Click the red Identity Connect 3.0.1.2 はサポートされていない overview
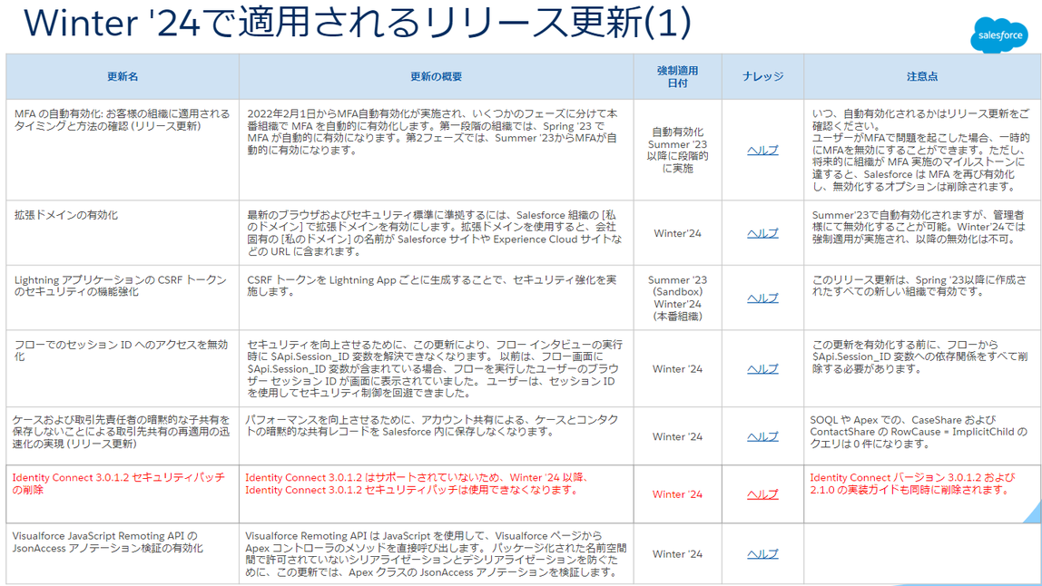The image size is (1042, 586). click(436, 494)
